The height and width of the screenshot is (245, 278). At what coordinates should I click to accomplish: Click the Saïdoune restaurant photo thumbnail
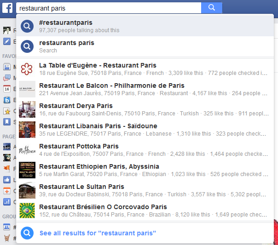coord(27,130)
